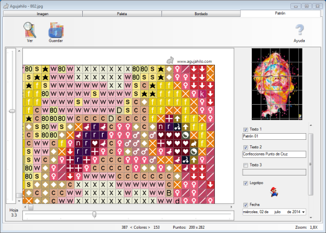This screenshot has width=326, height=233.
Task: Click the empty Texto 3 input field
Action: point(274,172)
